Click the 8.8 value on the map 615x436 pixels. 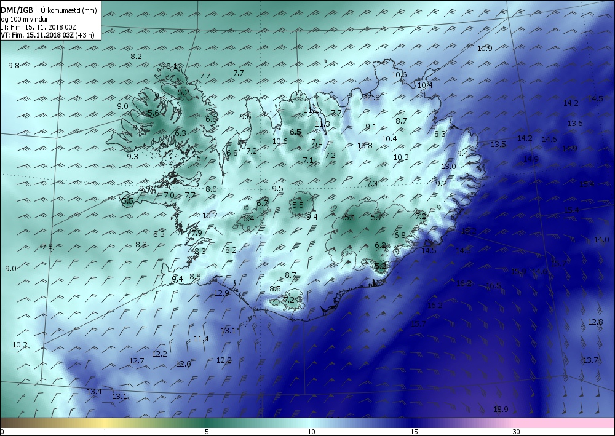(x=196, y=277)
